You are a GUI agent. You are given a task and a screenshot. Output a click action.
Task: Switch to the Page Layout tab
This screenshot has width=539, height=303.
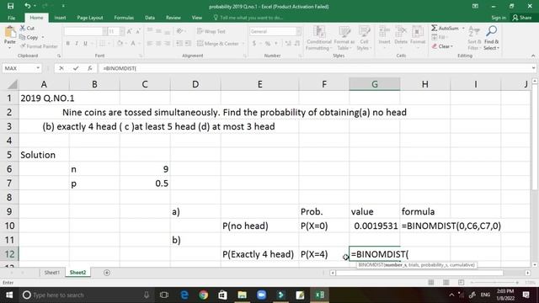point(90,18)
